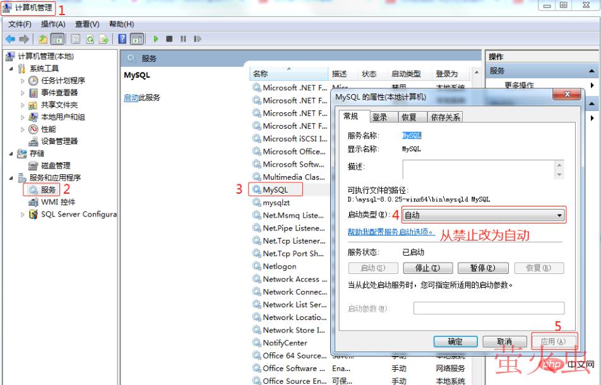
Task: Click the 帮助我配置服务启动选项 link
Action: (x=391, y=232)
